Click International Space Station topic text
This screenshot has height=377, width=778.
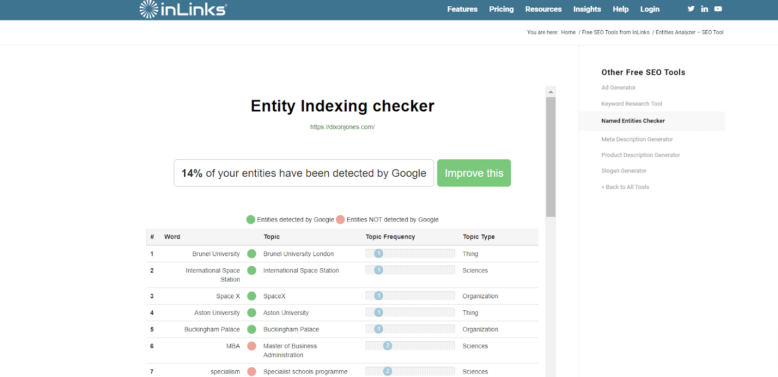pyautogui.click(x=301, y=270)
